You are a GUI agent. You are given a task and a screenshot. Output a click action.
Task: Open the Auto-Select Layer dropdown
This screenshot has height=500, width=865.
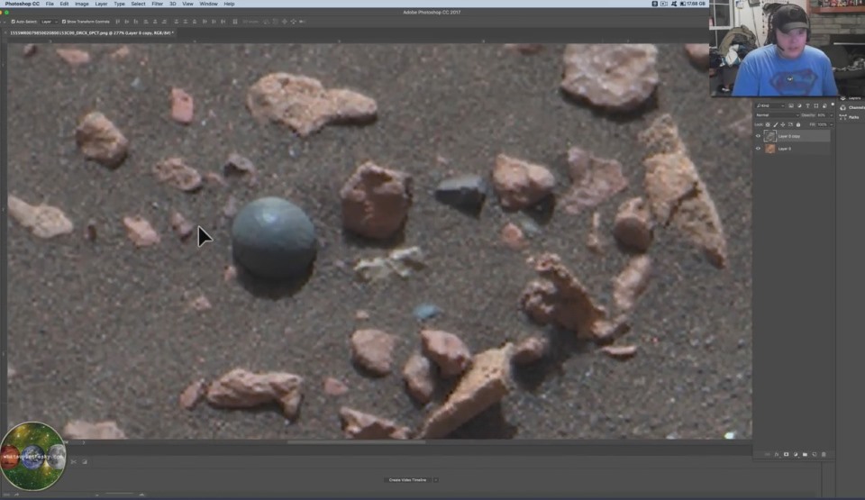point(49,21)
